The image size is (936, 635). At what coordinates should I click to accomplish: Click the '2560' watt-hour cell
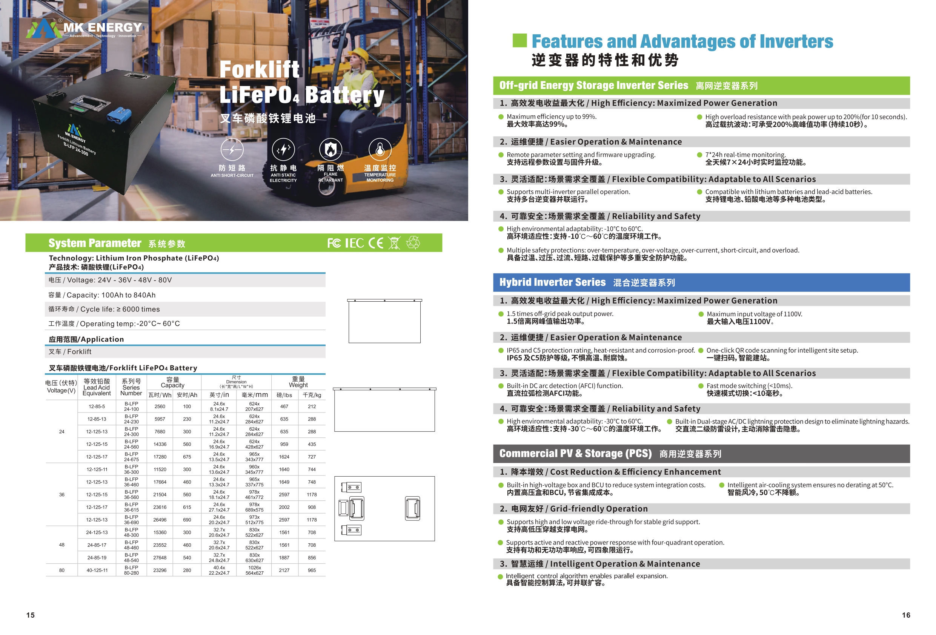pos(160,407)
